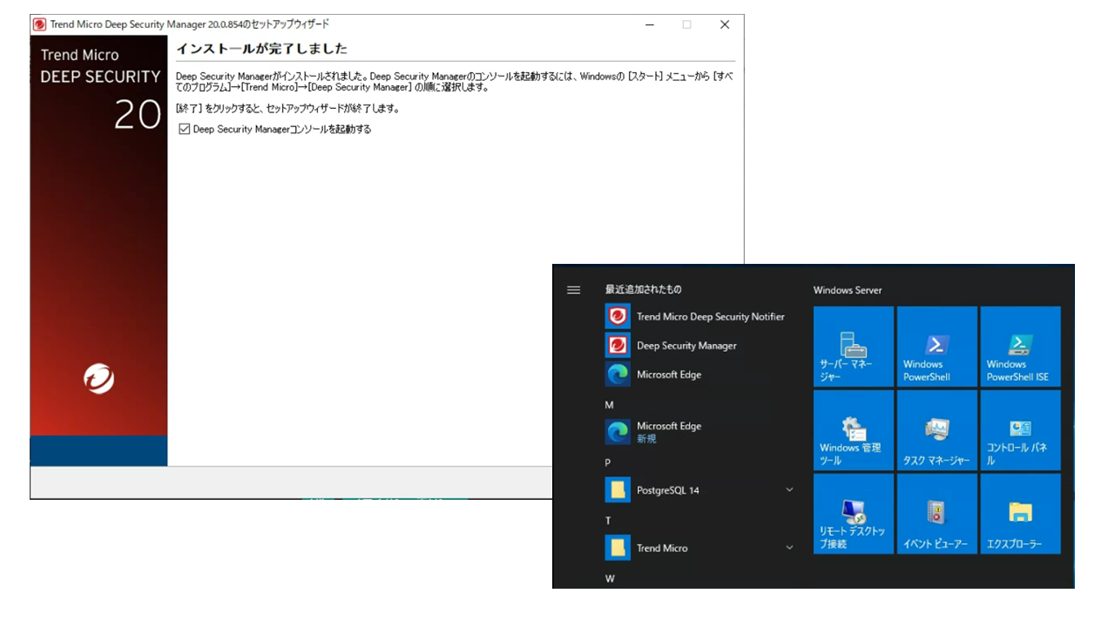Launch Windows PowerShell from its tile
The image size is (1115, 627).
point(936,346)
